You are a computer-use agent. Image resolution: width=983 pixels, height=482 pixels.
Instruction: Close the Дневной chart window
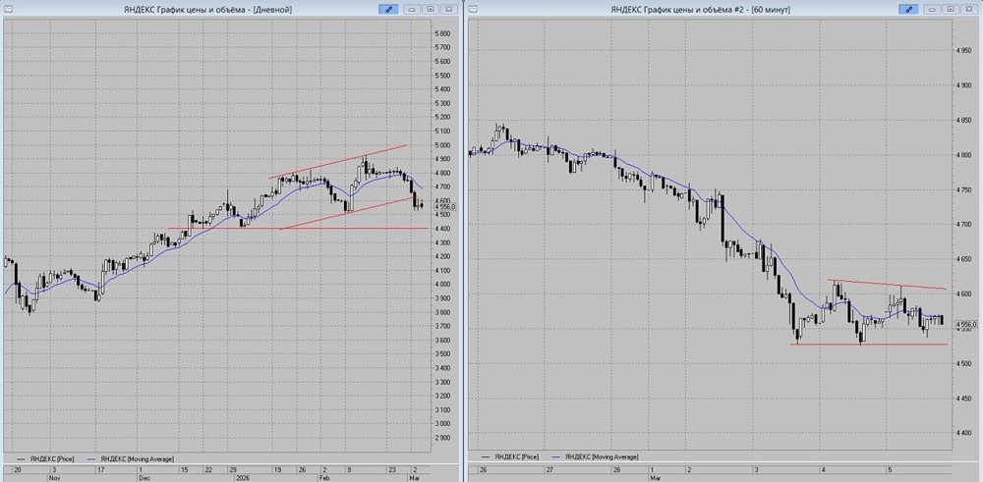tap(448, 10)
